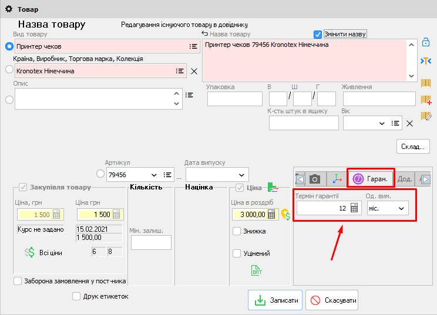Expand the 'Од. вим.' units dropdown
This screenshot has height=315, width=437.
coord(402,208)
